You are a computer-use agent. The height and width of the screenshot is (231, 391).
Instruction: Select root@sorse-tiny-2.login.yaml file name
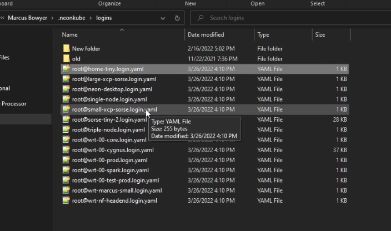pyautogui.click(x=109, y=119)
